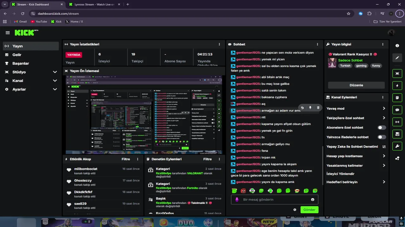Select Gelir in the left sidebar
This screenshot has width=405, height=227.
click(x=31, y=55)
